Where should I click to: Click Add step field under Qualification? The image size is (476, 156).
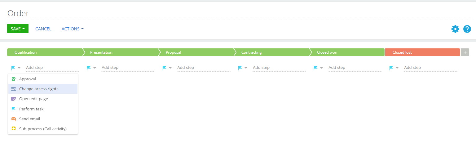tap(52, 68)
